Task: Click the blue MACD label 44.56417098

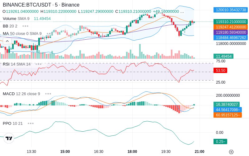Action: tap(228, 110)
